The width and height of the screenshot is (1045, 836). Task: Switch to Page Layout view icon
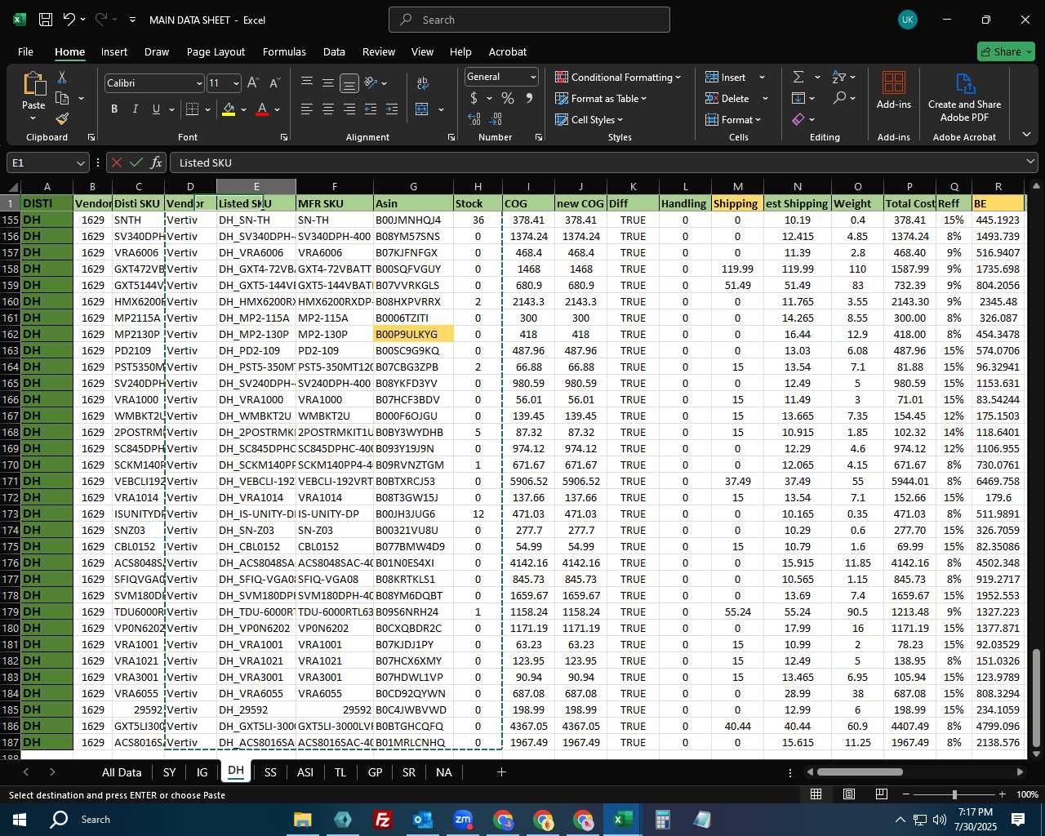(x=849, y=794)
